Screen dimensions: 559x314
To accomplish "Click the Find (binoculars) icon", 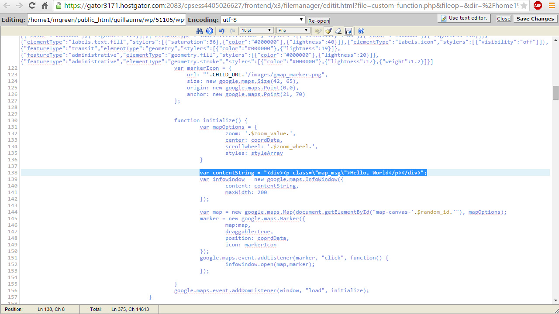I will (x=200, y=31).
